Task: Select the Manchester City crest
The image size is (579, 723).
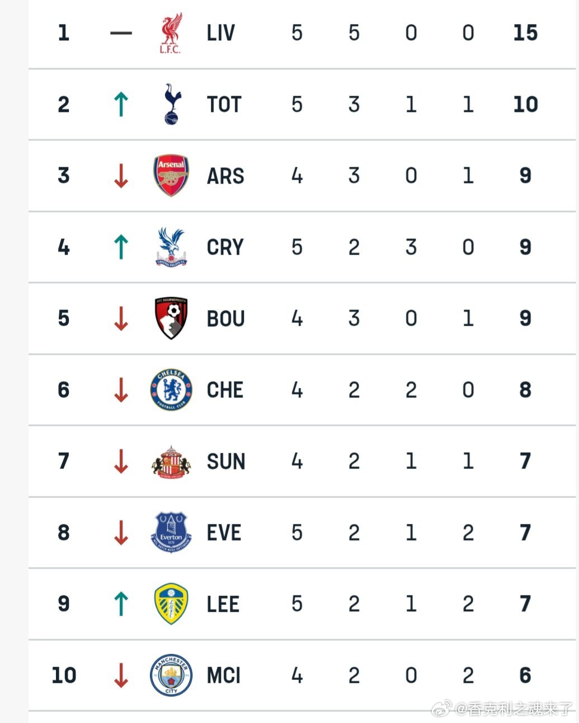Action: (x=171, y=675)
